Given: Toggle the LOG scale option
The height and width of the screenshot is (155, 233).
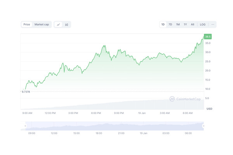Looking at the screenshot, I should tap(203, 24).
